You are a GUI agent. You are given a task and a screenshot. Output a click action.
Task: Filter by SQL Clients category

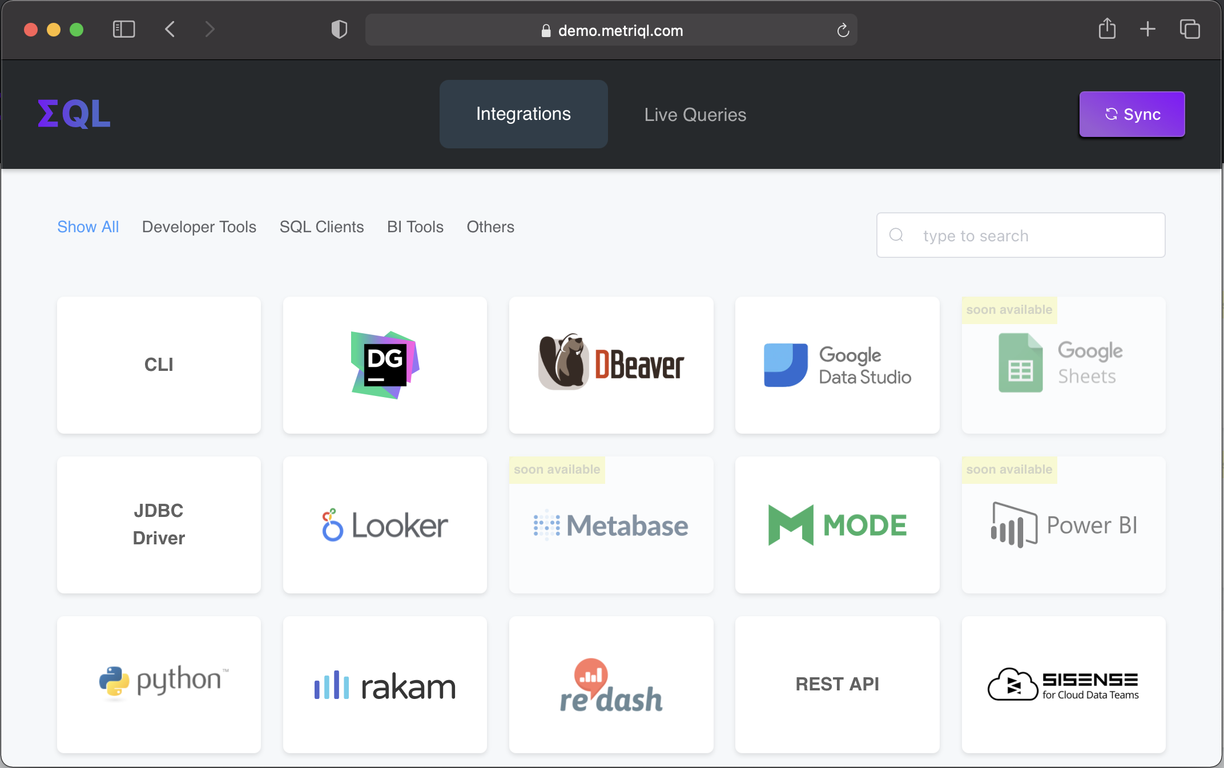coord(321,227)
